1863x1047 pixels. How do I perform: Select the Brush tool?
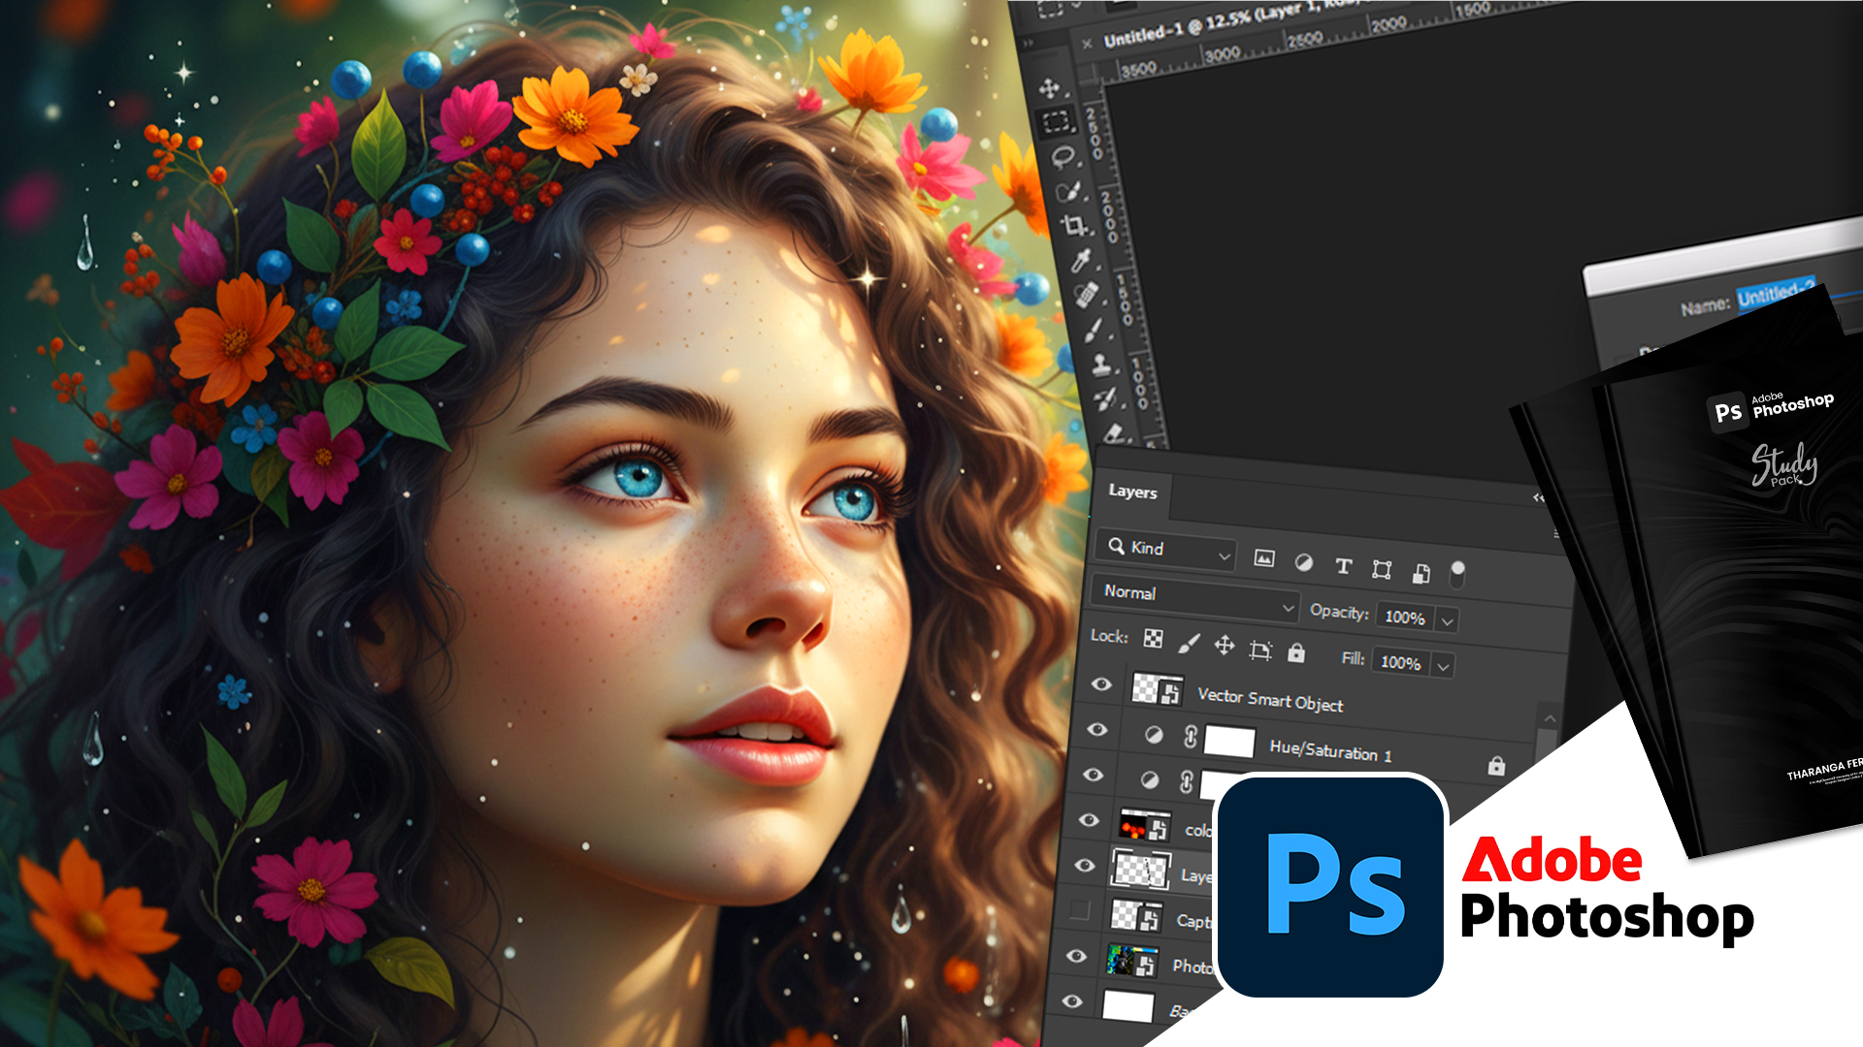coord(1093,330)
